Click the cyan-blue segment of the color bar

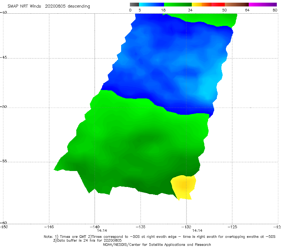click(152, 5)
